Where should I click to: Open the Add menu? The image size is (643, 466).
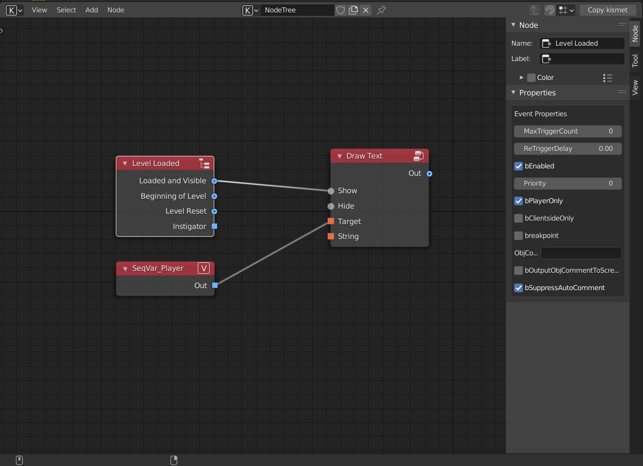91,10
